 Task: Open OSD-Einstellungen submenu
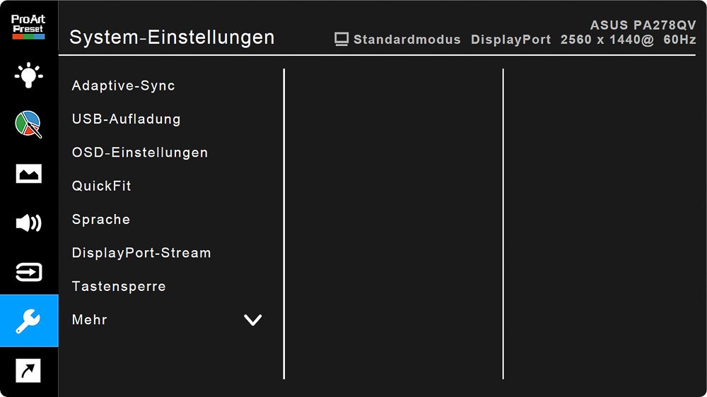pos(140,153)
